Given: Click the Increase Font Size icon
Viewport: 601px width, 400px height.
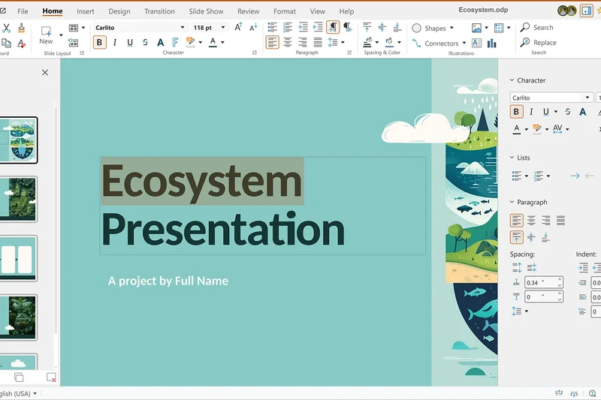Looking at the screenshot, I should pyautogui.click(x=238, y=28).
